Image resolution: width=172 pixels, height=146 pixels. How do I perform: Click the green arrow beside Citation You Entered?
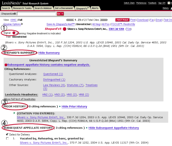click(x=14, y=113)
